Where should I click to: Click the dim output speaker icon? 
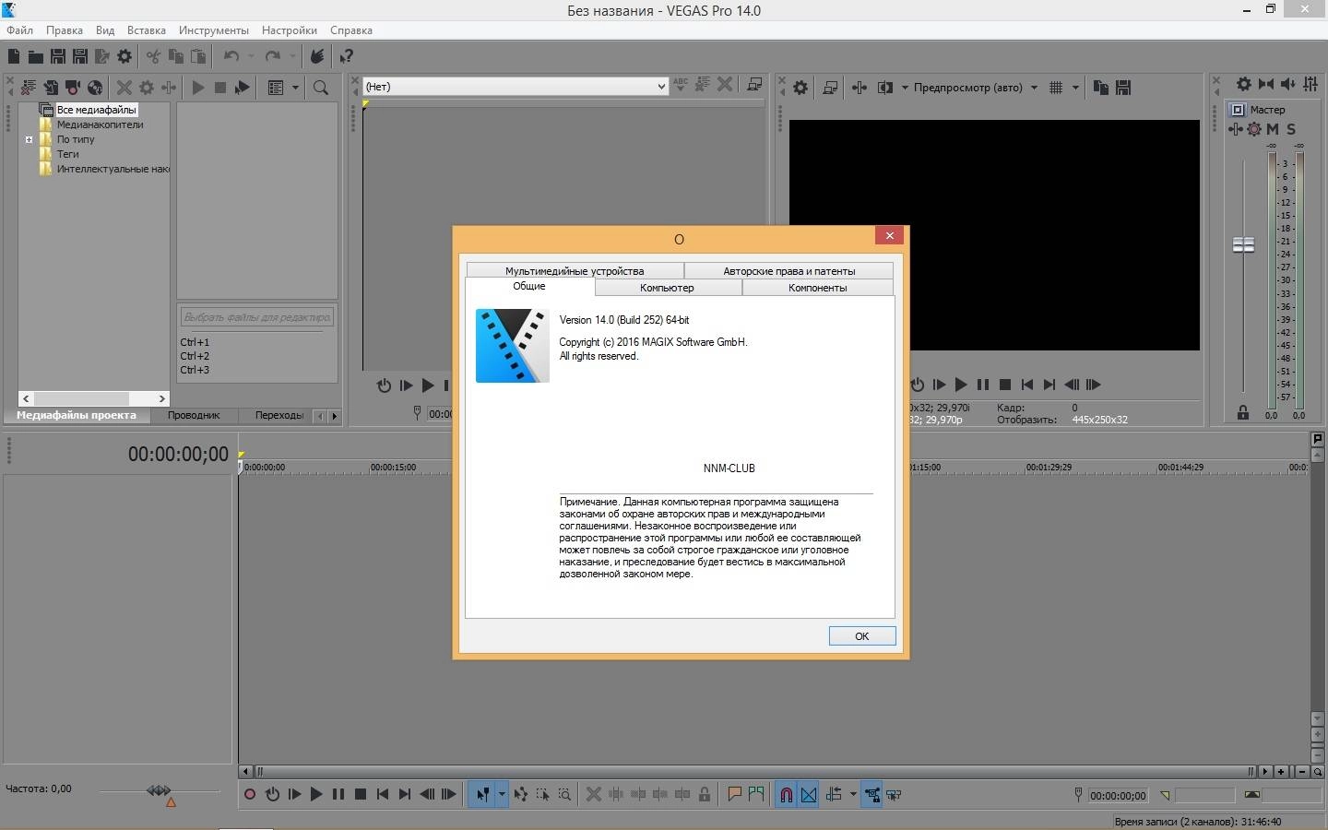click(x=1288, y=85)
